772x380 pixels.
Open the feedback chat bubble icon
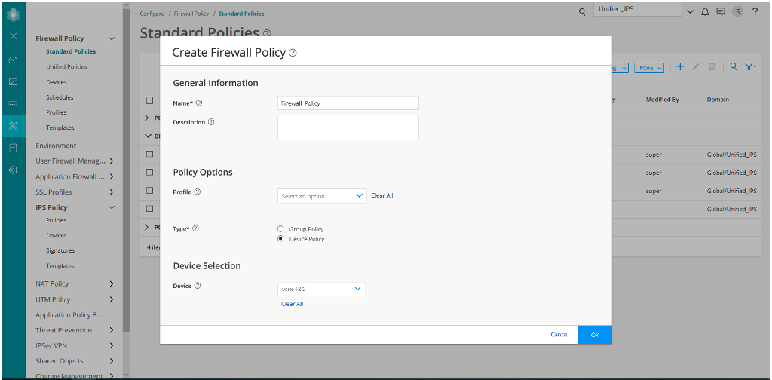coord(721,11)
